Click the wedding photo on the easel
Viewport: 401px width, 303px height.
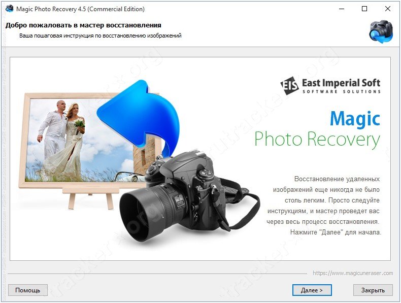(x=84, y=140)
